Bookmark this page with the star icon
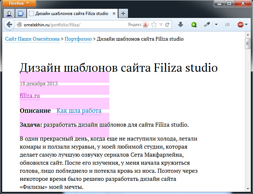253x194 pixels. click(154, 25)
